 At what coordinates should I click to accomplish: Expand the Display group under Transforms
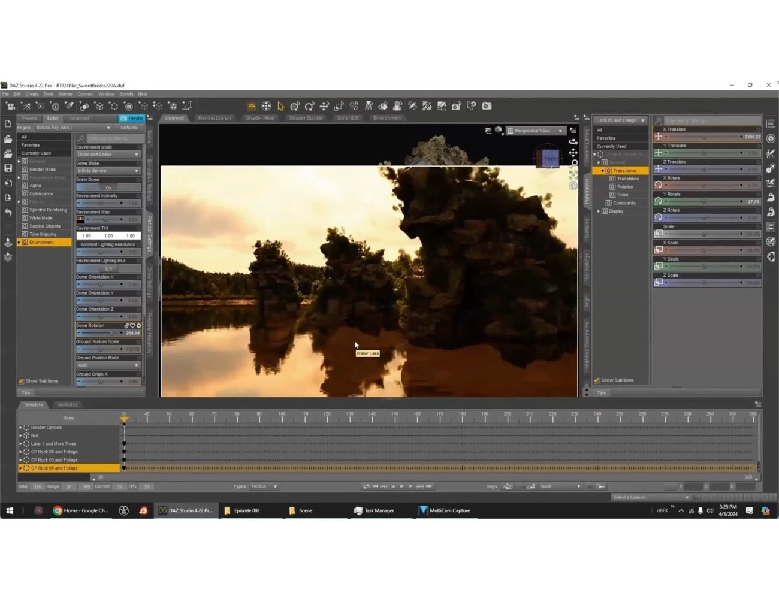point(598,211)
